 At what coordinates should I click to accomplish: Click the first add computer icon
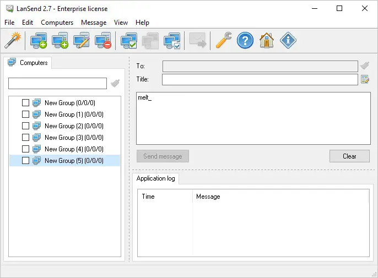click(39, 40)
